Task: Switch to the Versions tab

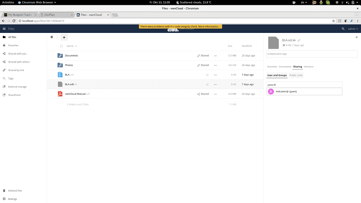Action: coord(308,67)
